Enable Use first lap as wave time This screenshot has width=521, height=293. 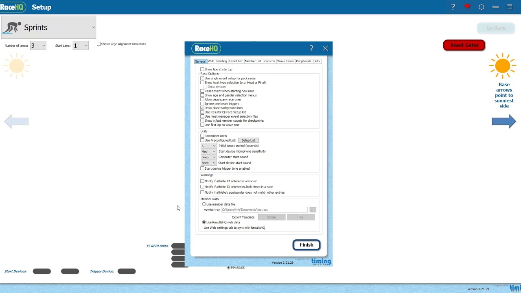(x=202, y=125)
